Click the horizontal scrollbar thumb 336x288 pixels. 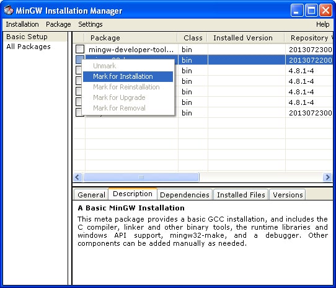(141, 178)
